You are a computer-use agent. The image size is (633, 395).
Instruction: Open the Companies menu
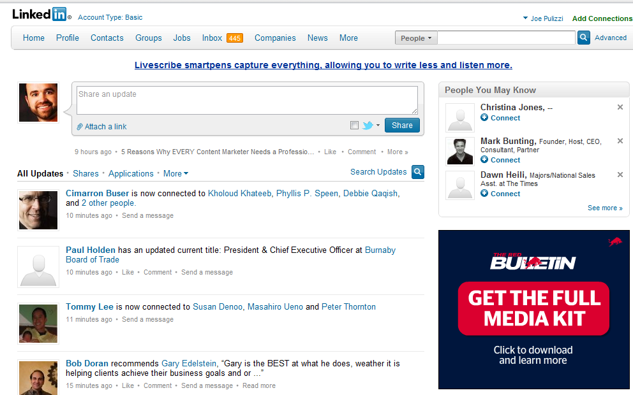click(x=275, y=38)
